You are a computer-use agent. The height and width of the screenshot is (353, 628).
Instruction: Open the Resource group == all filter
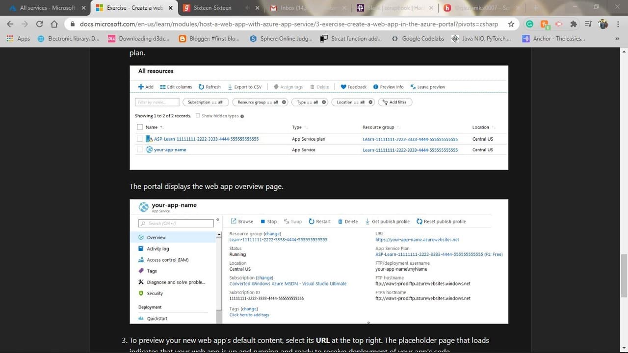260,102
